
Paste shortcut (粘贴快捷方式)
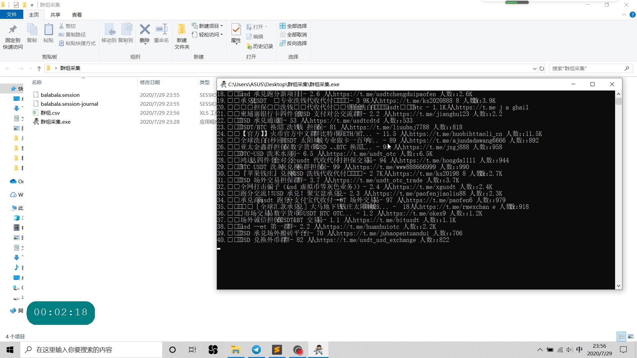(77, 43)
